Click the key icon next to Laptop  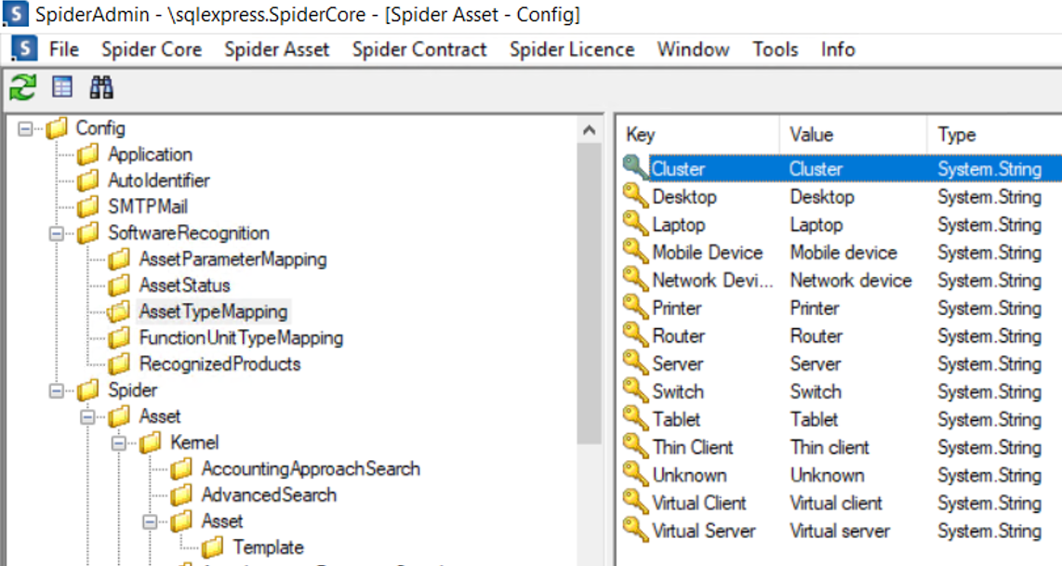pos(635,224)
